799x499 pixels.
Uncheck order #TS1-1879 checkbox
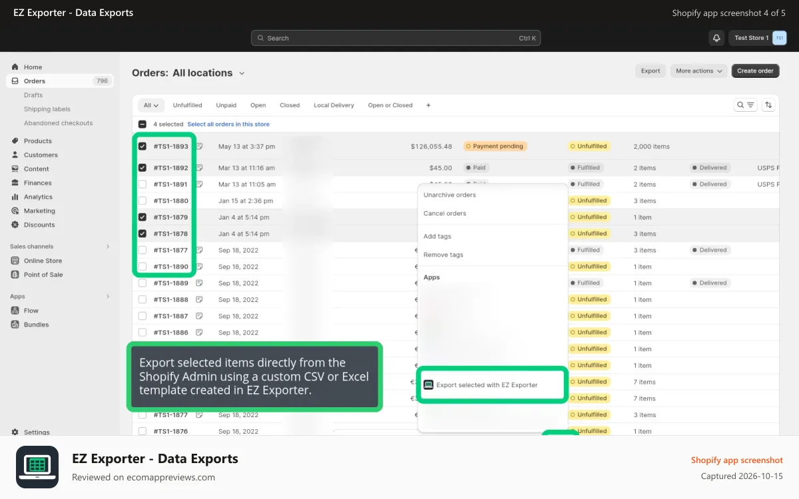142,217
